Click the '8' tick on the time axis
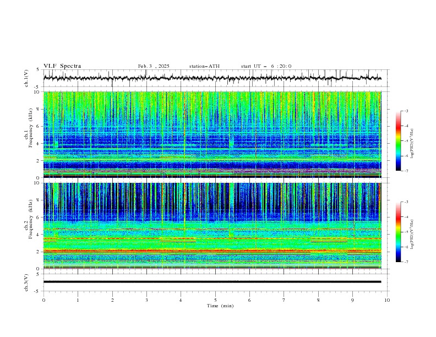 pyautogui.click(x=318, y=300)
